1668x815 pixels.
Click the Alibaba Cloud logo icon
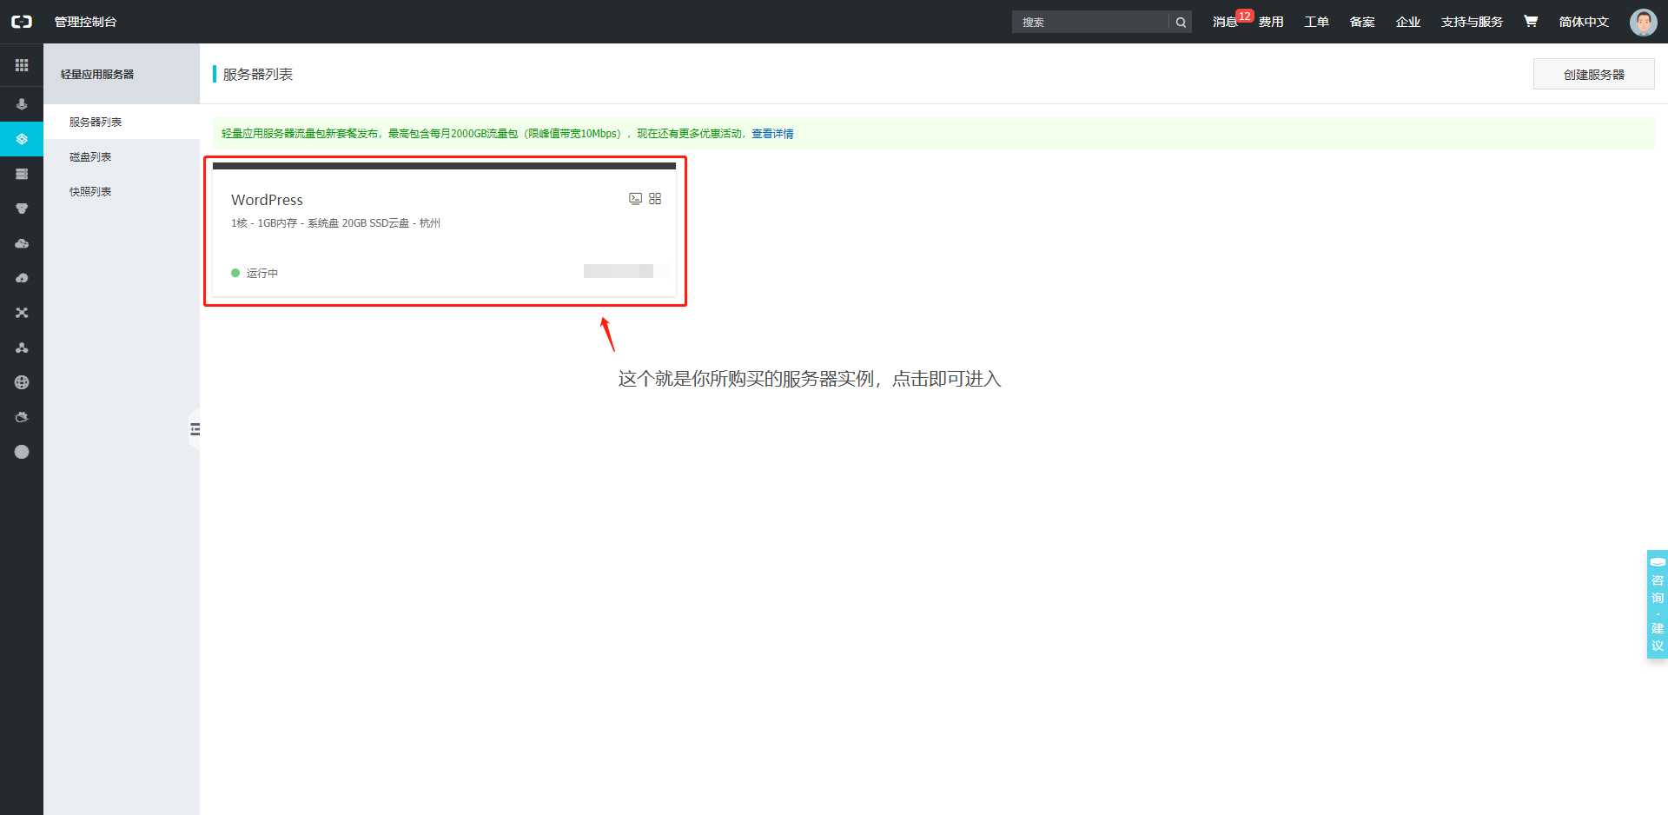[22, 22]
